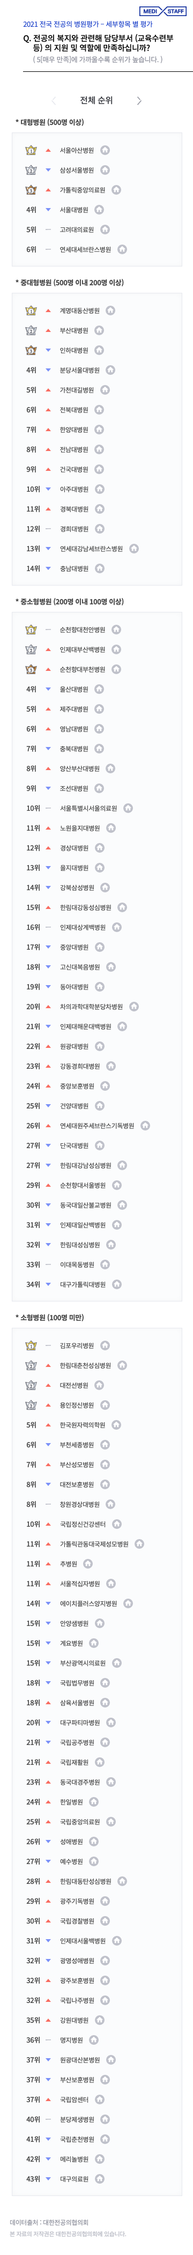Select the 전체 순위 heading

96,101
